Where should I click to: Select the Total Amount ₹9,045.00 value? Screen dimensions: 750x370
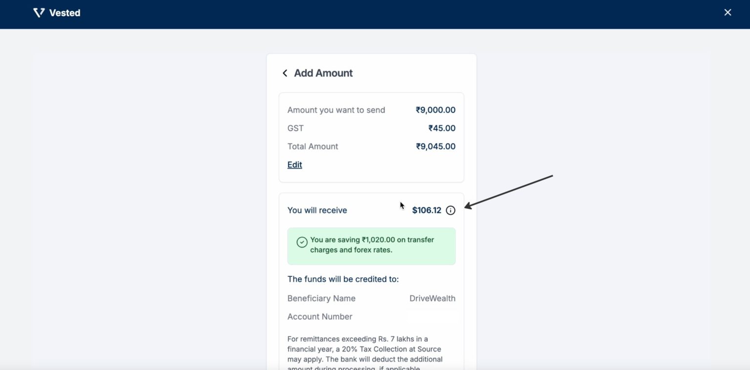(x=436, y=146)
